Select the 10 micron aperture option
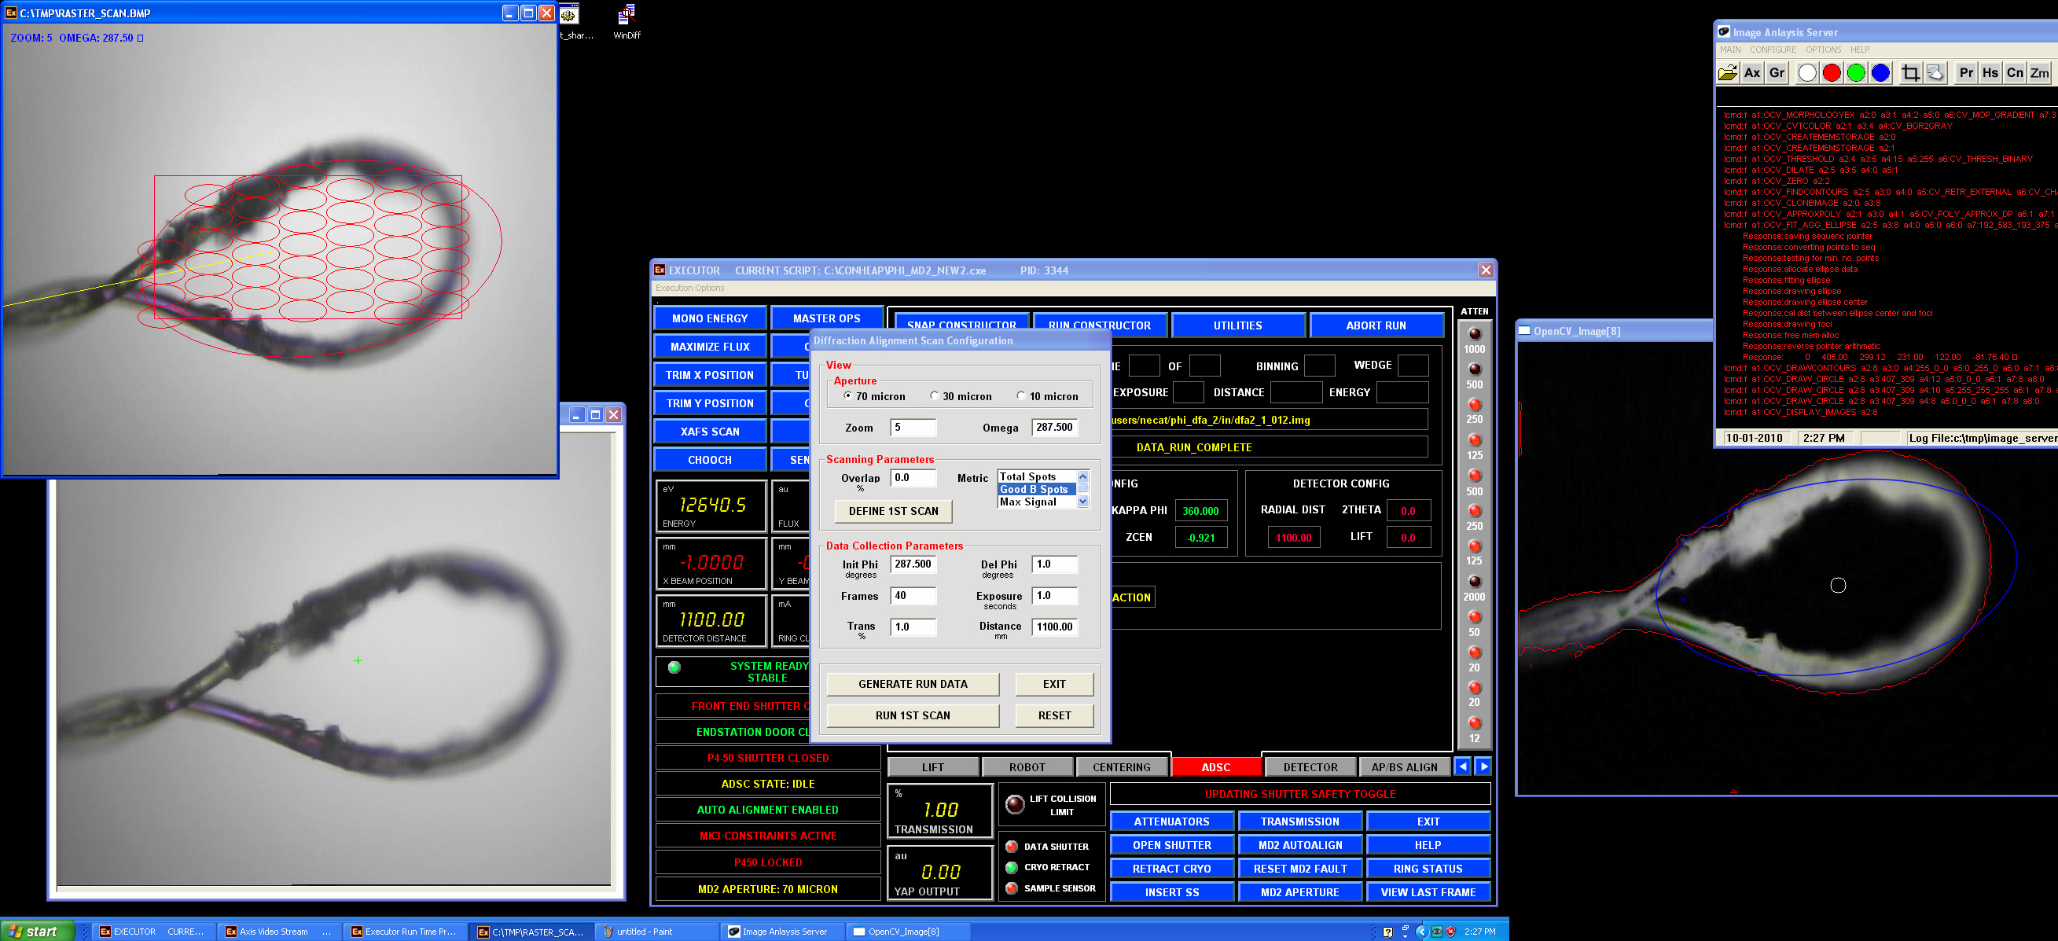The image size is (2058, 941). (x=1020, y=395)
